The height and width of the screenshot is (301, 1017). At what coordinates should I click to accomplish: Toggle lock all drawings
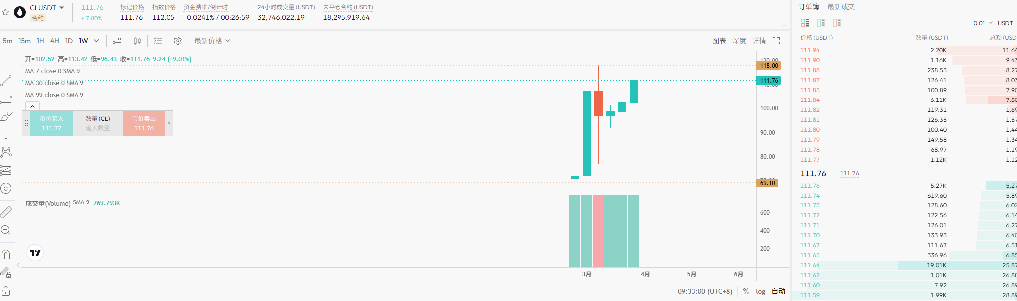(x=6, y=291)
